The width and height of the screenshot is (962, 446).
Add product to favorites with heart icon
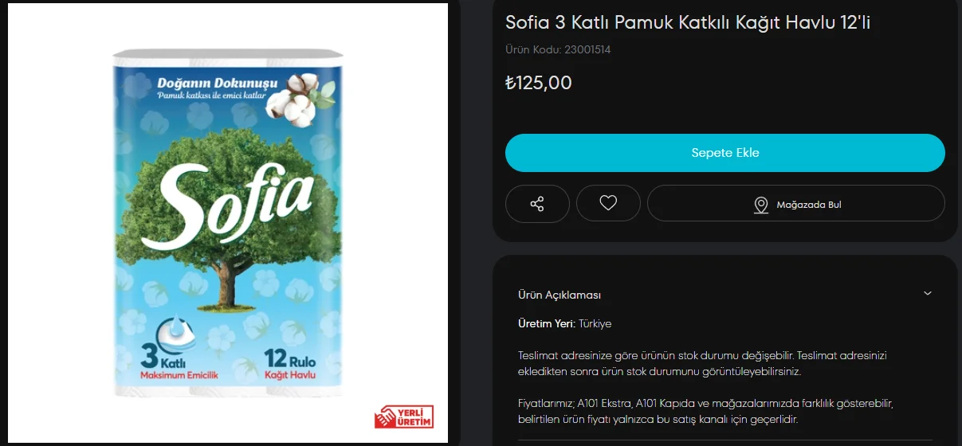point(608,204)
